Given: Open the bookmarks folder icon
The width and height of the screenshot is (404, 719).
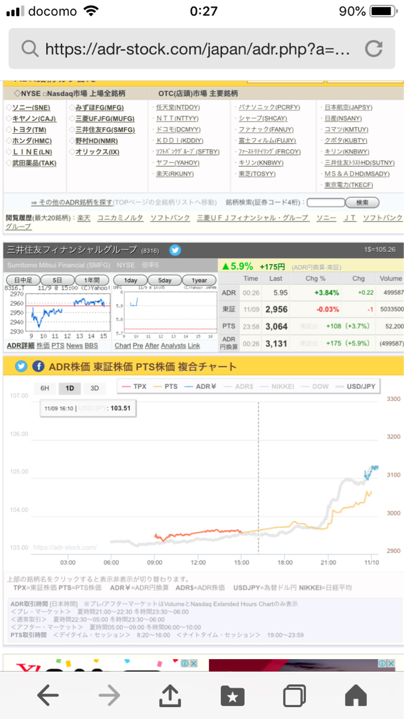Looking at the screenshot, I should point(232,695).
